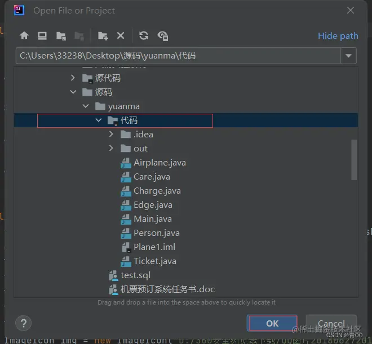Click the Plane1.iml module file icon

click(x=126, y=247)
